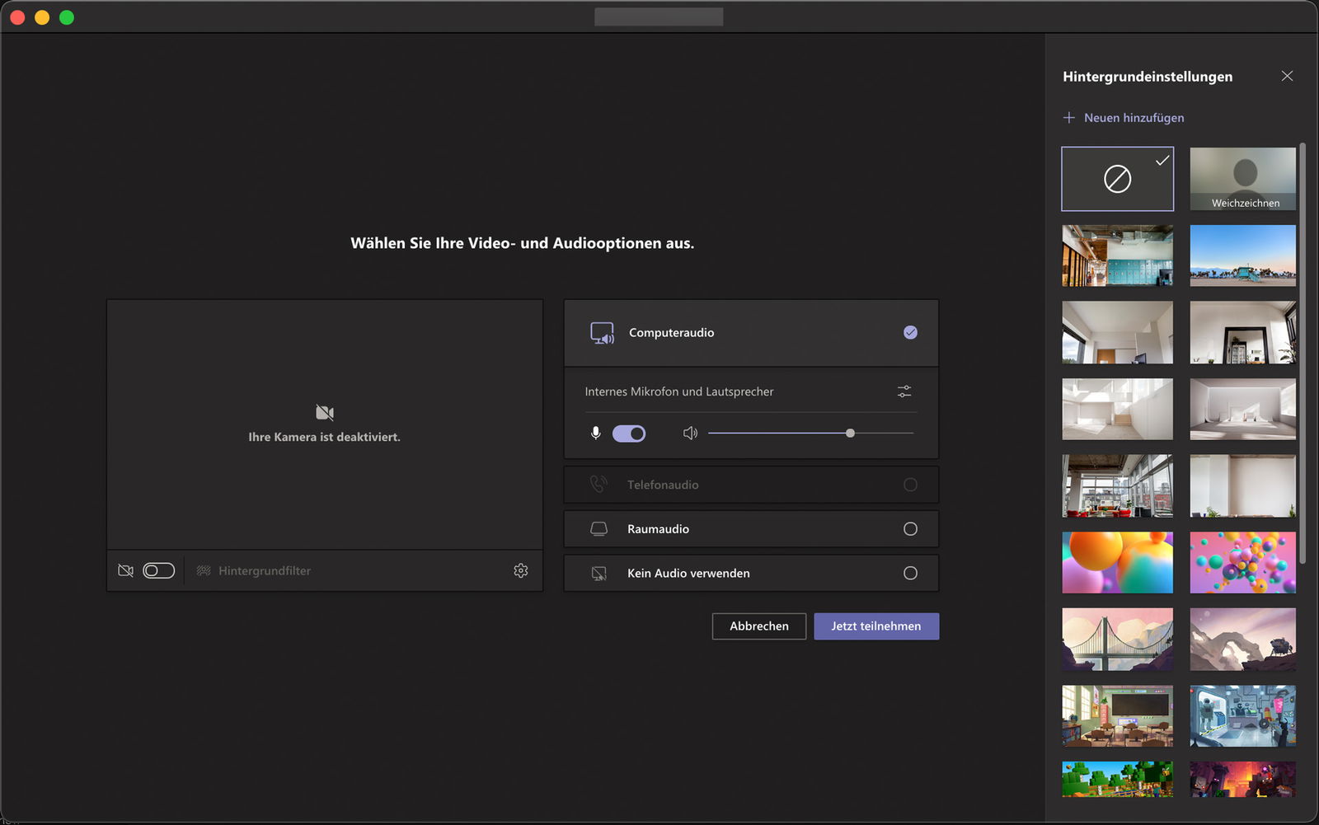
Task: Close the Hintergrundeinstellungen panel
Action: [x=1287, y=76]
